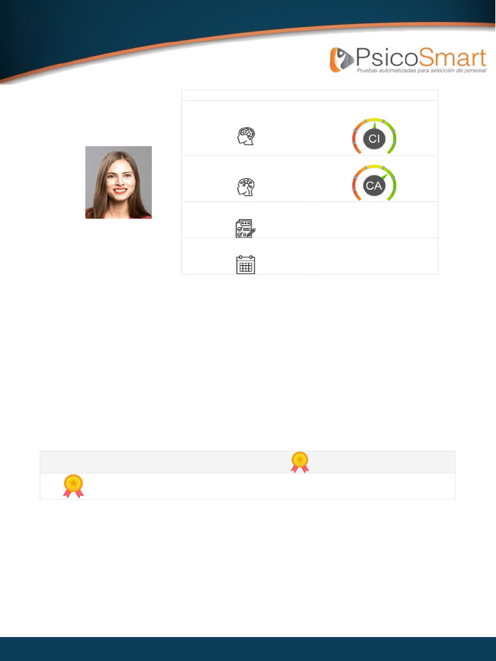
Task: Click the empty header row atop the results table
Action: pyautogui.click(x=309, y=96)
